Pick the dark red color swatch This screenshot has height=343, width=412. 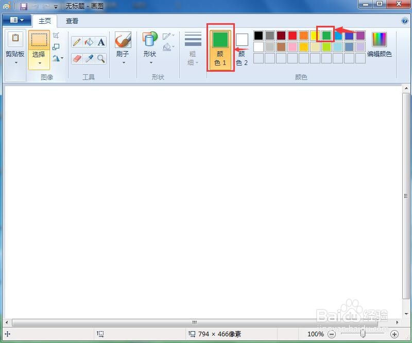[281, 36]
